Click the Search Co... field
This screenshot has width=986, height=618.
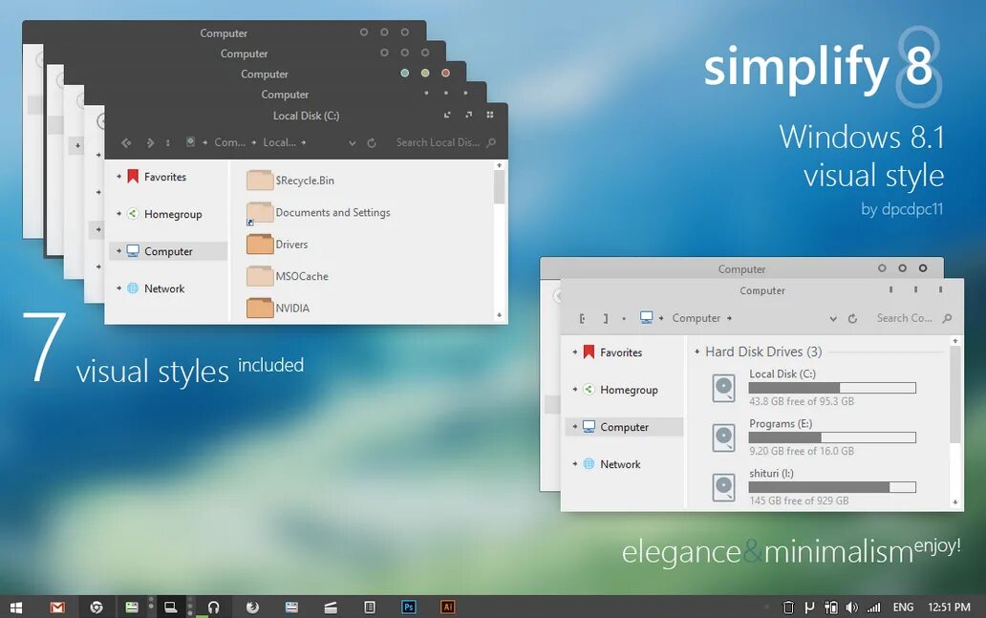pos(904,318)
